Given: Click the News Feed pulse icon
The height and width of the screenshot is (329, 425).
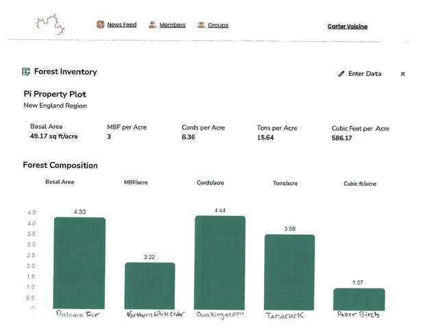Looking at the screenshot, I should click(101, 25).
